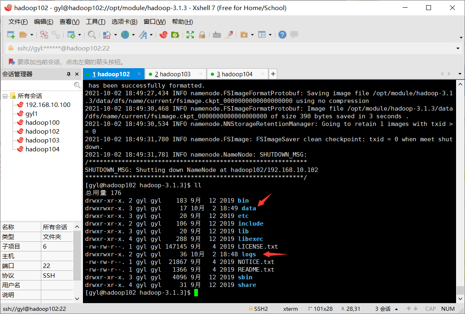Close the hadoop103 tab
The height and width of the screenshot is (314, 465).
[x=201, y=73]
